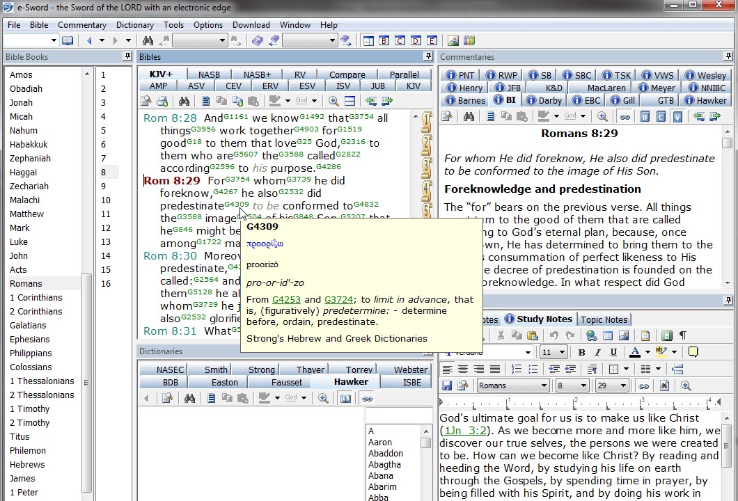Insert a hyperlink with the globe icon

coord(592,335)
